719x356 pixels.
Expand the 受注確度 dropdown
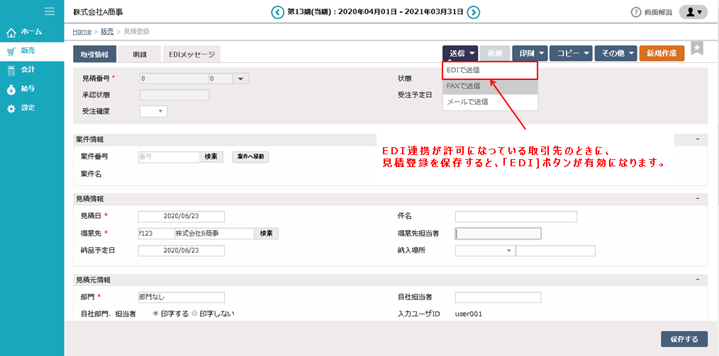153,111
